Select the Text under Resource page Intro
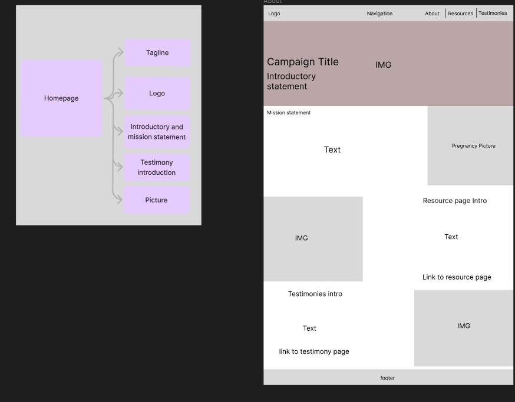 [451, 237]
